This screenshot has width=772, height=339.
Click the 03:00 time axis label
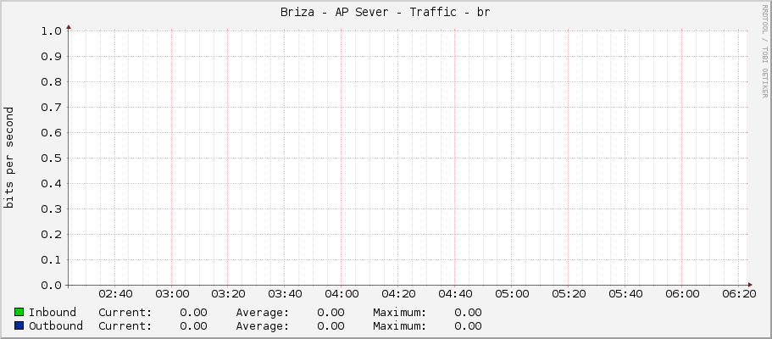(172, 294)
